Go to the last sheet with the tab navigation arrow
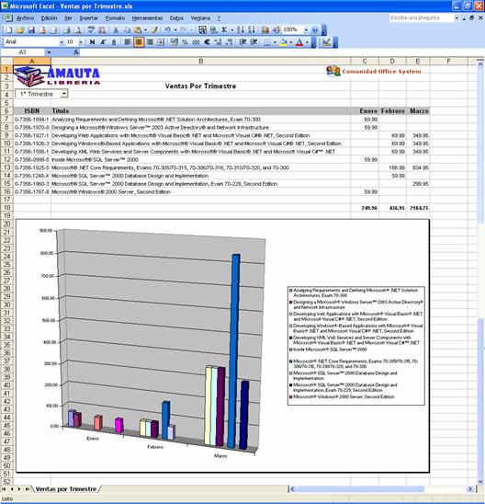Viewport: 485px width, 504px height. [27, 489]
